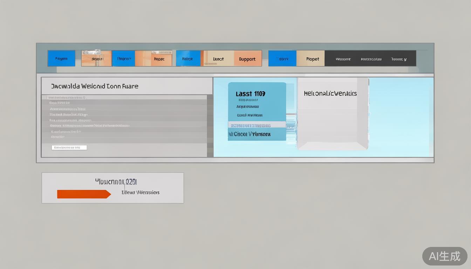This screenshot has height=269, width=471.
Task: Select the middle dark menu item in top bar
Action: 371,59
